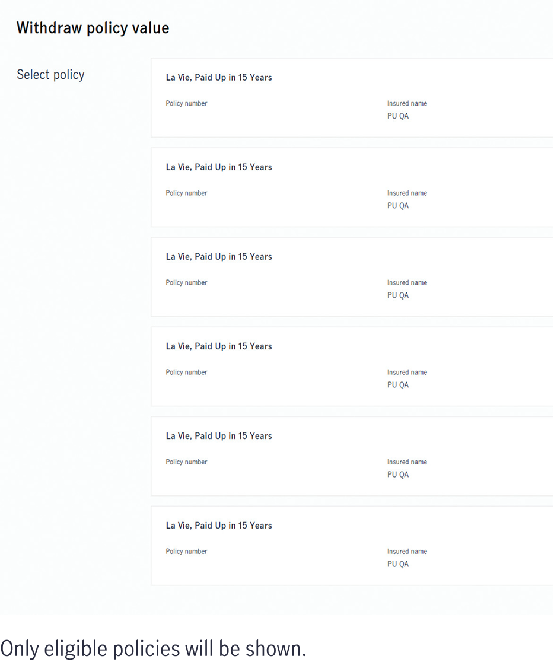This screenshot has height=662, width=554.
Task: Click 'PU QA' insured name in the first card
Action: [398, 116]
